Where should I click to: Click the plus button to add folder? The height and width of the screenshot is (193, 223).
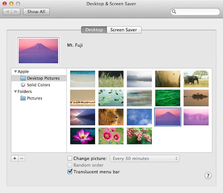click(x=15, y=158)
